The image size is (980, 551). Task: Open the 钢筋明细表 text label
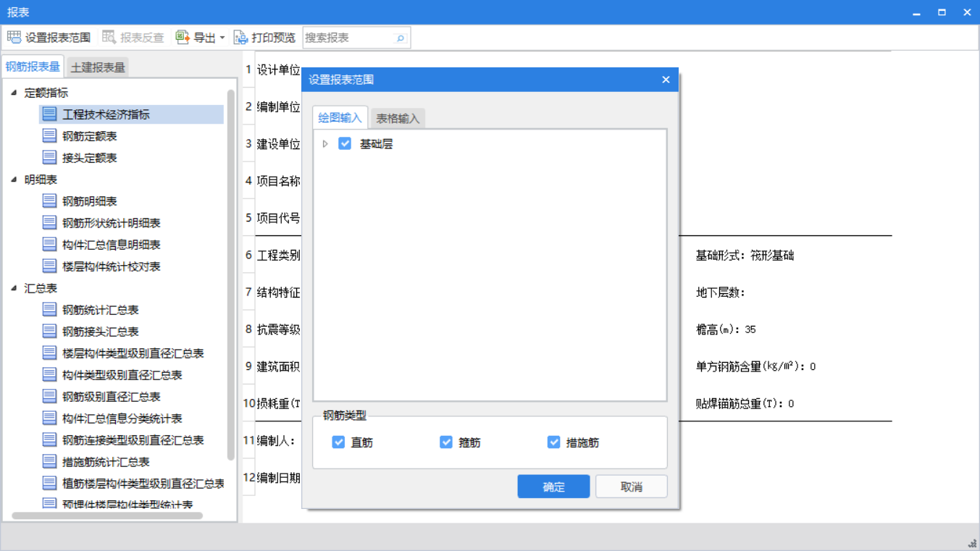point(90,201)
